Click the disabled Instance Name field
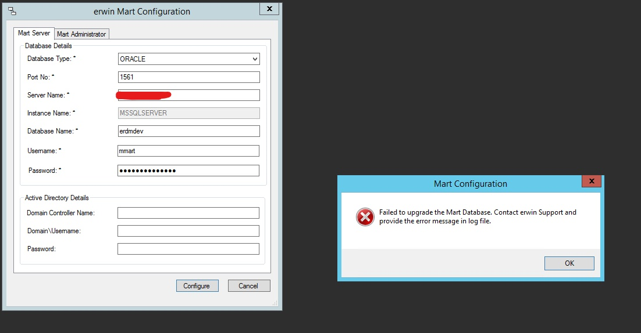641x333 pixels. [x=189, y=113]
